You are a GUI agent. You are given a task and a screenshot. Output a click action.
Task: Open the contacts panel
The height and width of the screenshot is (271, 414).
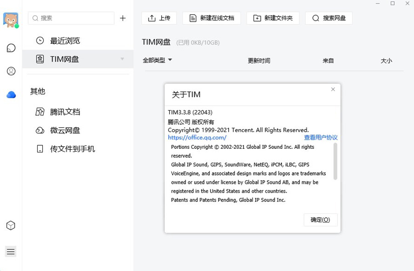click(x=11, y=71)
